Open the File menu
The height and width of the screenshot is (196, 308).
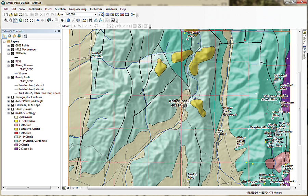(x=6, y=9)
